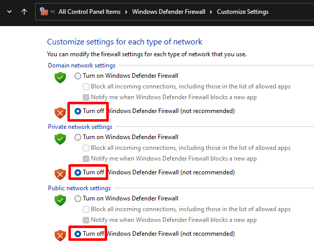Image resolution: width=314 pixels, height=248 pixels.
Task: Check Domain Block all incoming connections
Action: click(x=86, y=86)
